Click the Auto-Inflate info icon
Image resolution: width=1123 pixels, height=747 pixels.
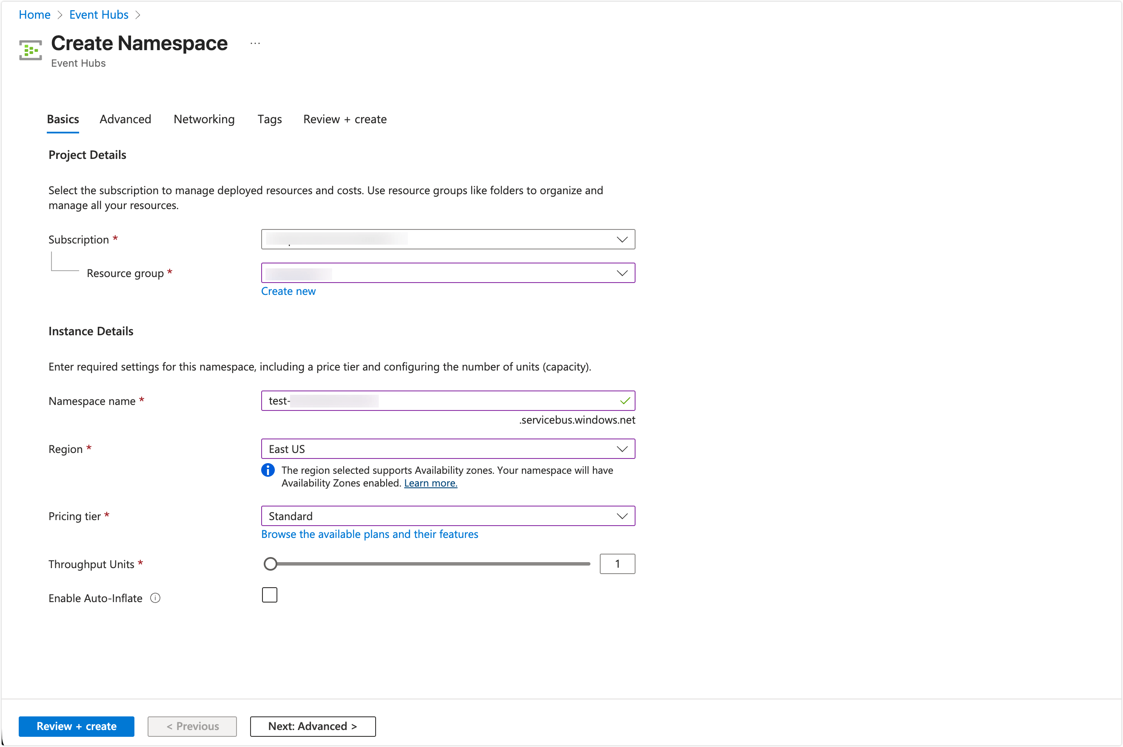point(155,598)
